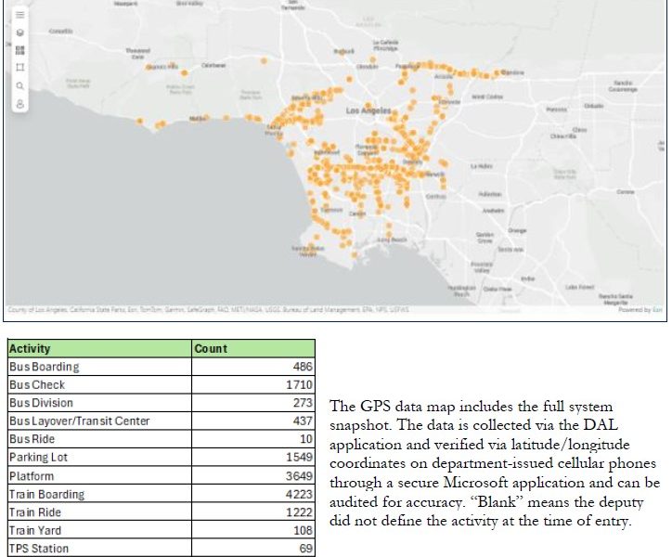Select the 'Parking Lot' activity cell
Image resolution: width=672 pixels, height=557 pixels.
(x=38, y=458)
